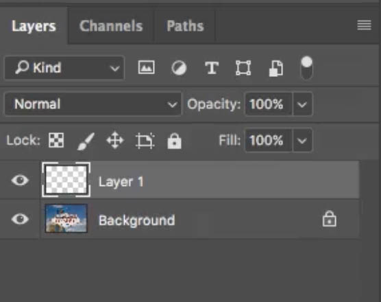Screen dimensions: 381x302
Task: Switch to the Paths tab
Action: pyautogui.click(x=185, y=26)
